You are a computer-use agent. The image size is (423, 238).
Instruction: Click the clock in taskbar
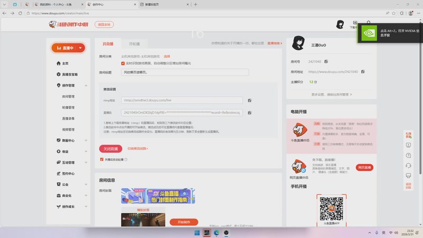pyautogui.click(x=408, y=233)
